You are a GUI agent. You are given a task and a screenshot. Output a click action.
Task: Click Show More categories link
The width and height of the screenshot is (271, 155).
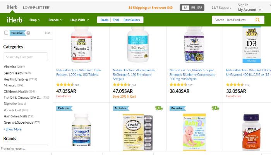pyautogui.click(x=12, y=129)
